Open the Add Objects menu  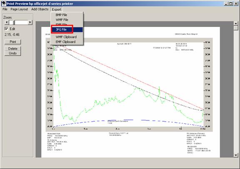point(40,9)
